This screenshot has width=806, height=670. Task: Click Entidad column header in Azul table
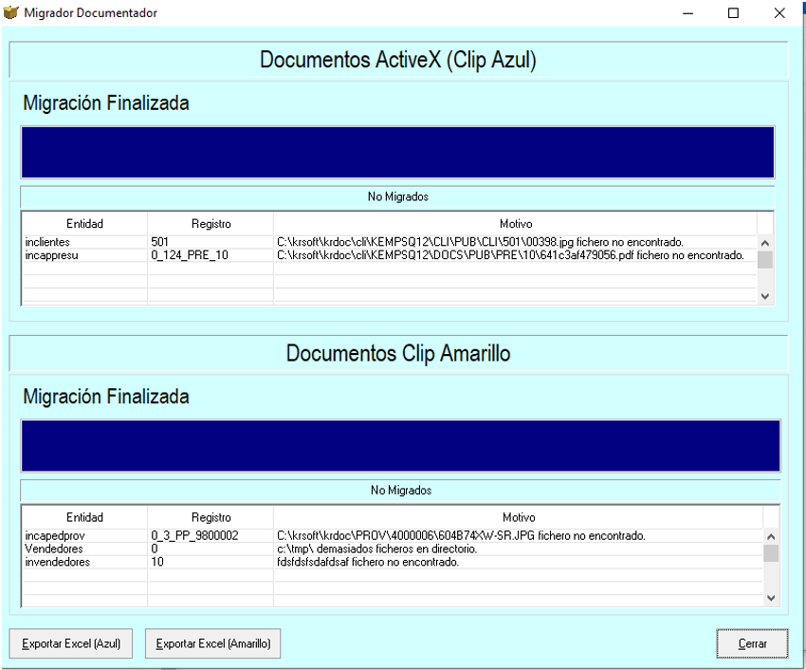84,224
